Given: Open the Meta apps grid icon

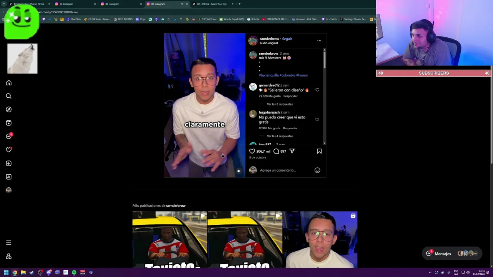Looking at the screenshot, I should coord(8,257).
